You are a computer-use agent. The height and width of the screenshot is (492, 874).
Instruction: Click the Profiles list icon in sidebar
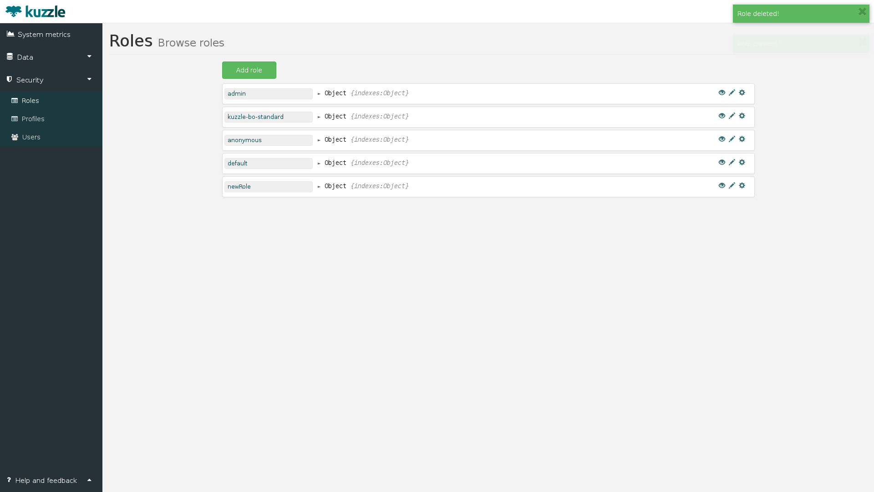tap(15, 119)
